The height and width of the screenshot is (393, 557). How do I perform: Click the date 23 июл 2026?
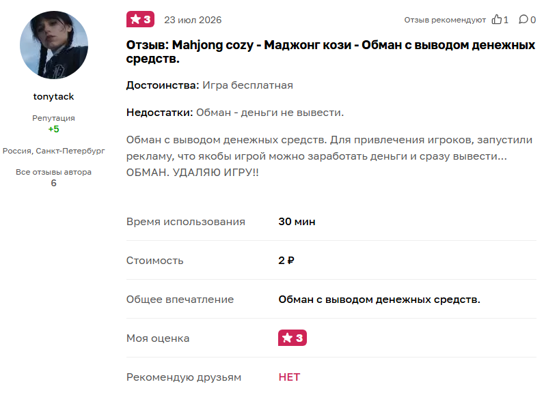click(193, 20)
